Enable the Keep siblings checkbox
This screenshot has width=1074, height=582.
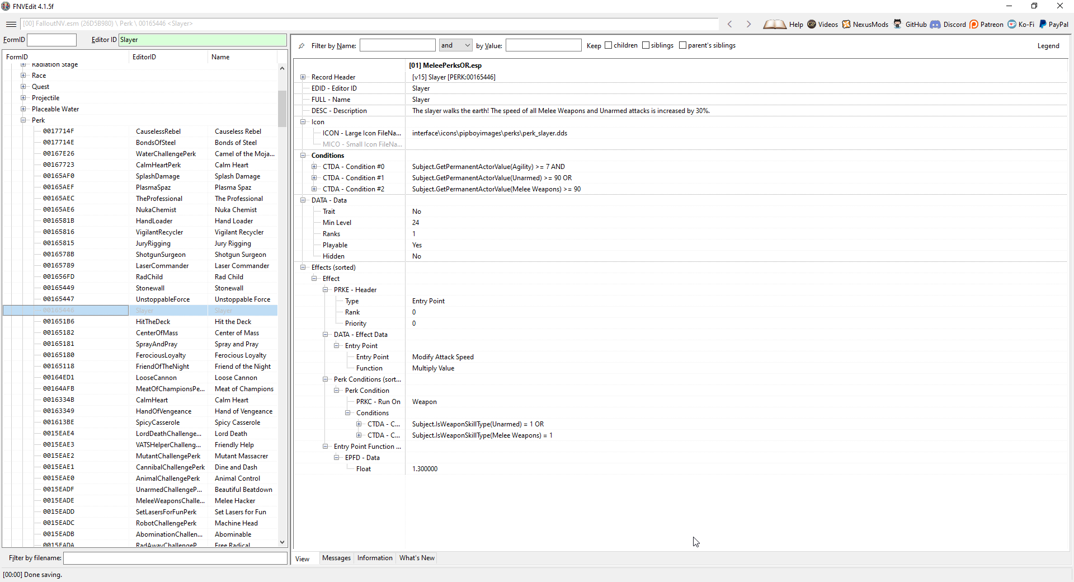(x=646, y=45)
